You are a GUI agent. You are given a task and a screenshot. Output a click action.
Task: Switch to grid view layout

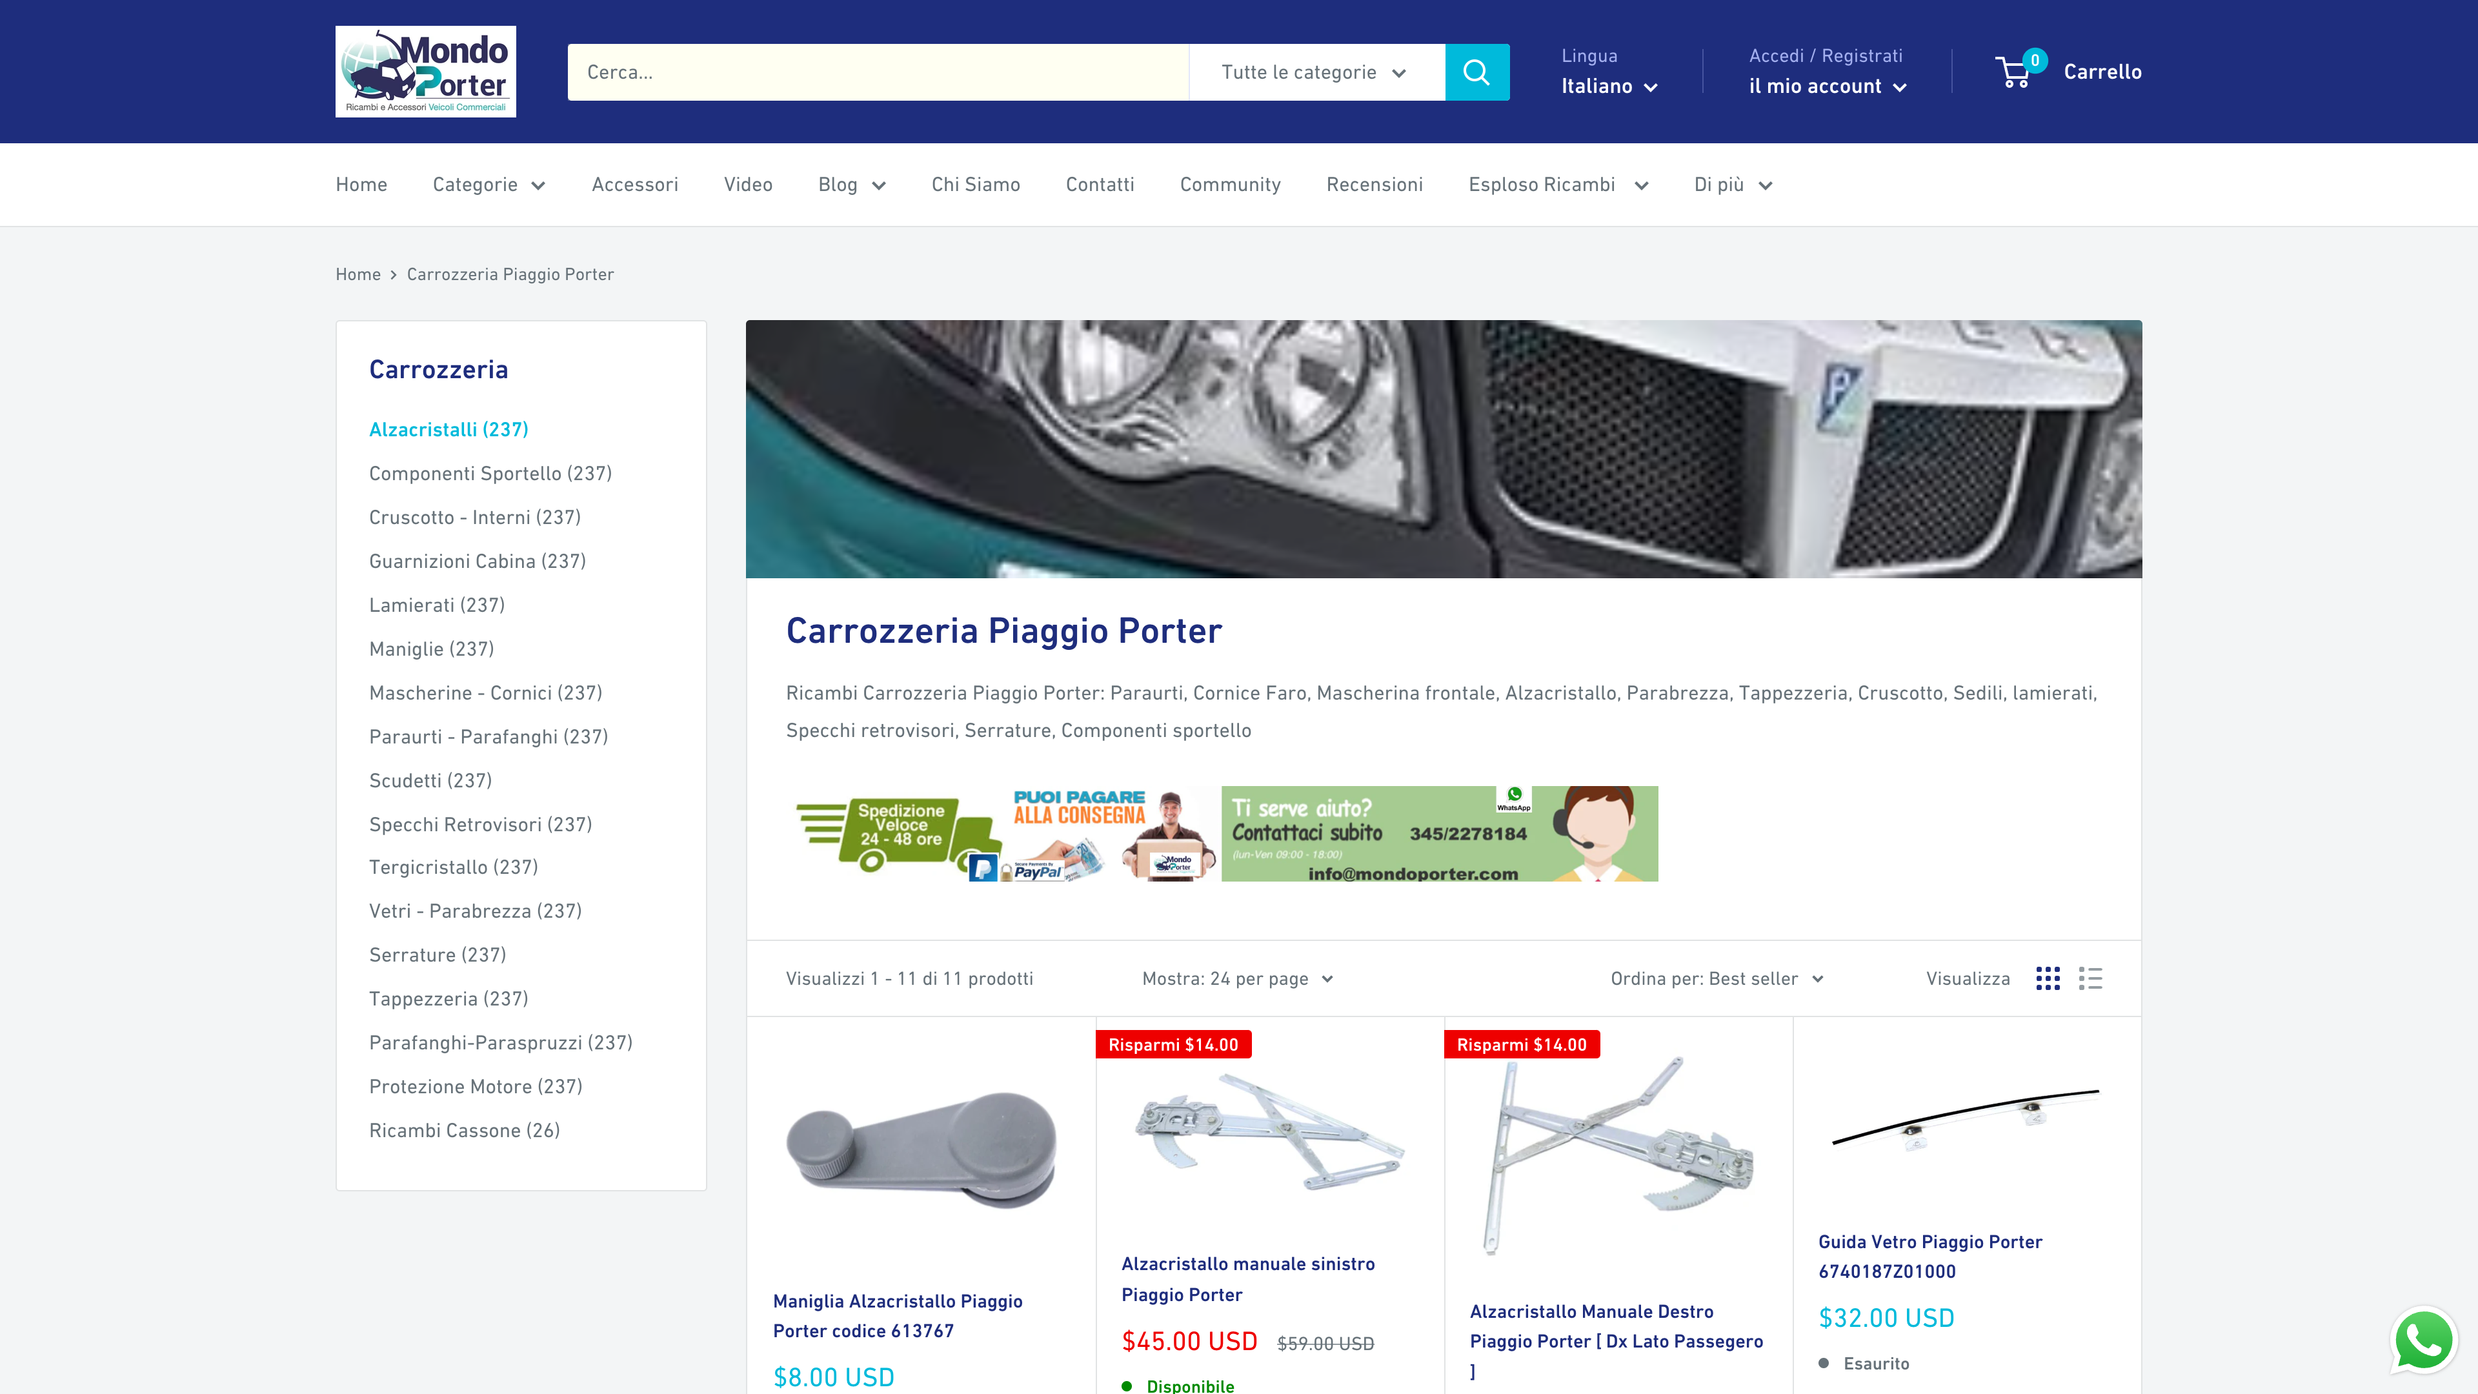click(2048, 978)
